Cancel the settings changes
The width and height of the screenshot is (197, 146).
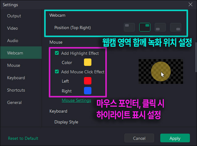139,138
